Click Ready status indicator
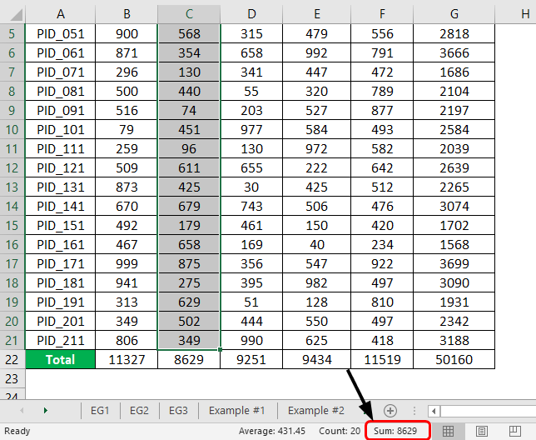Screen dimensions: 536x440 17,431
